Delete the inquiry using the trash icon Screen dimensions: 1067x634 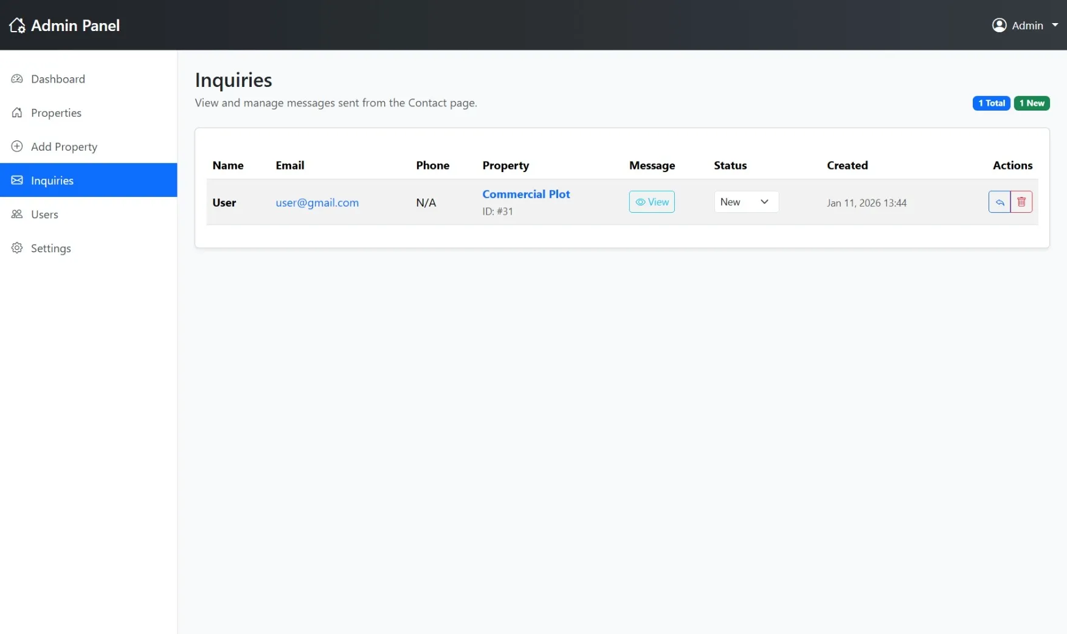tap(1021, 201)
